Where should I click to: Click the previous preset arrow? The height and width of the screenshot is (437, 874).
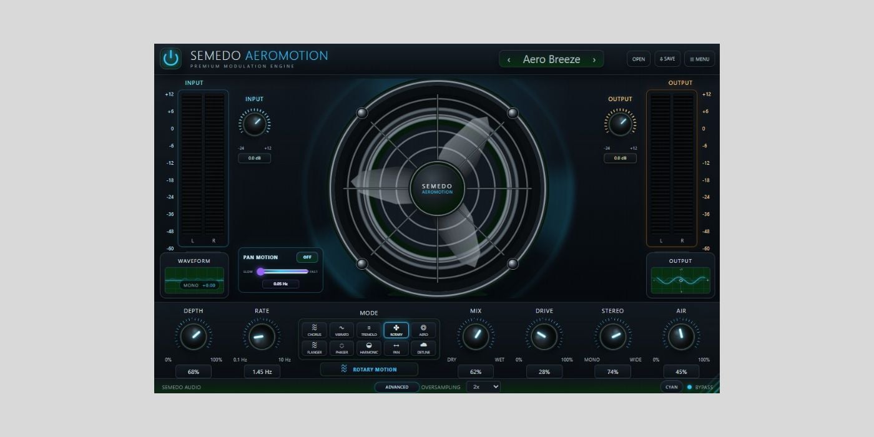pyautogui.click(x=509, y=60)
